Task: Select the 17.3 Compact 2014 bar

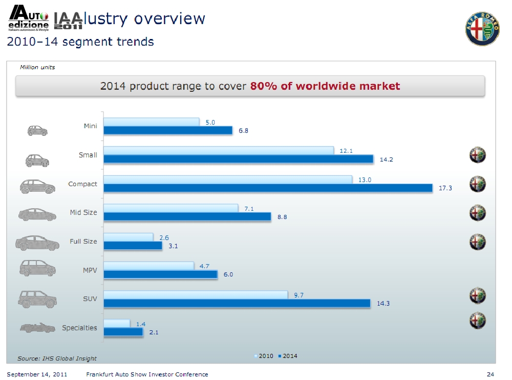Action: 268,188
